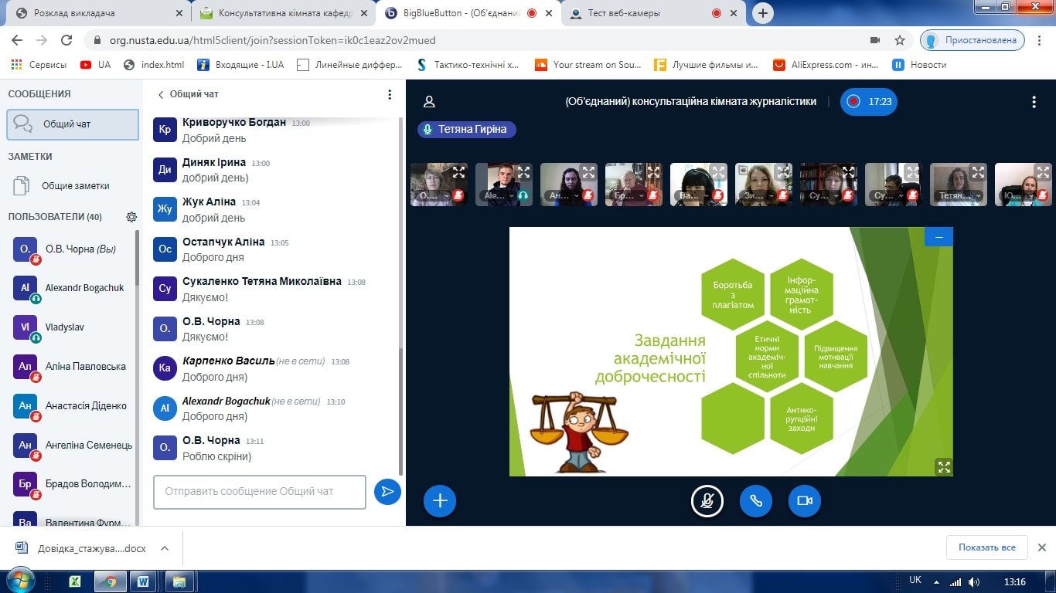The height and width of the screenshot is (593, 1056).
Task: Close the downloads bar
Action: coord(1041,547)
